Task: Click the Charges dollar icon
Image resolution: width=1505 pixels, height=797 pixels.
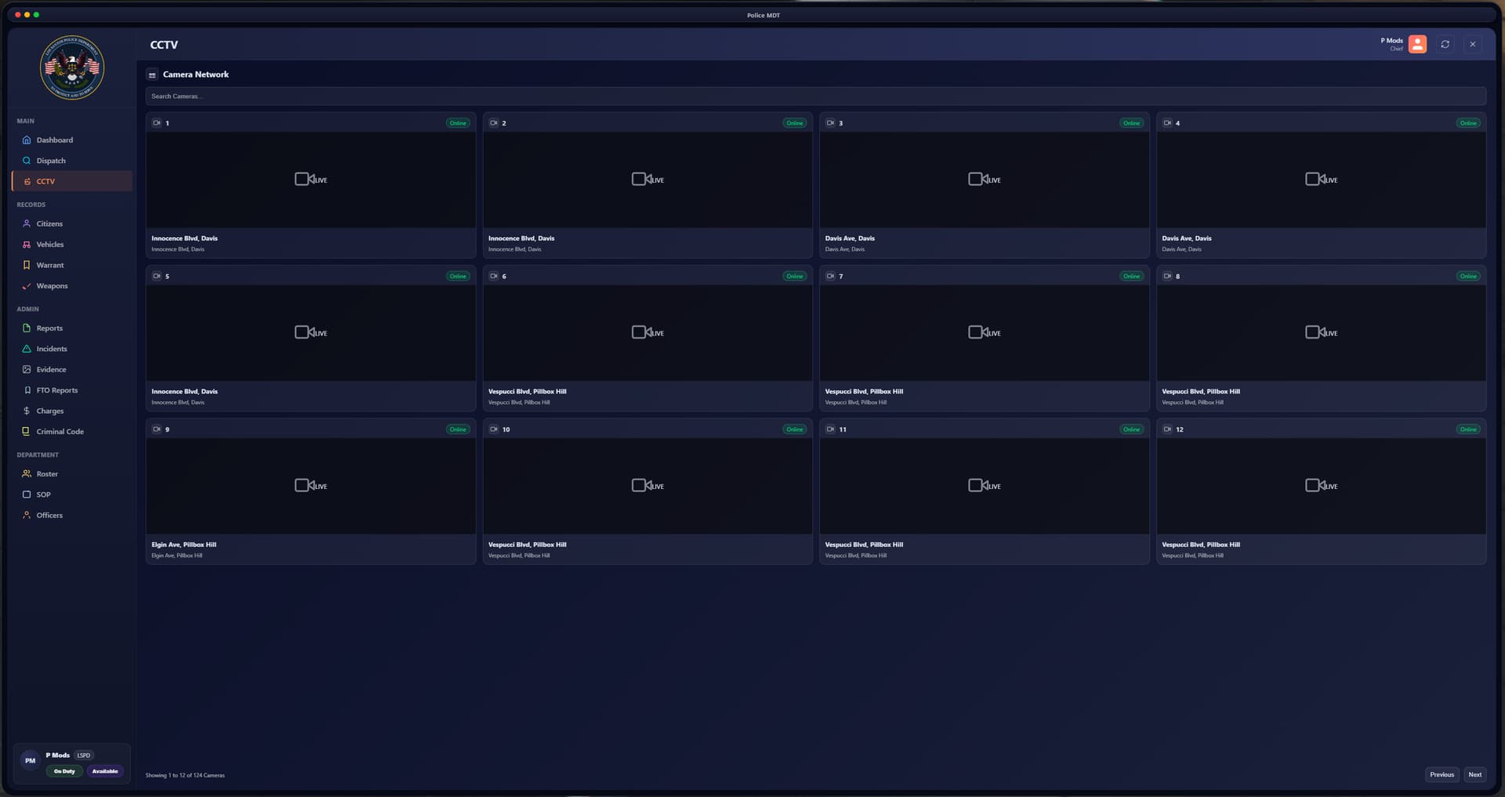Action: tap(27, 411)
